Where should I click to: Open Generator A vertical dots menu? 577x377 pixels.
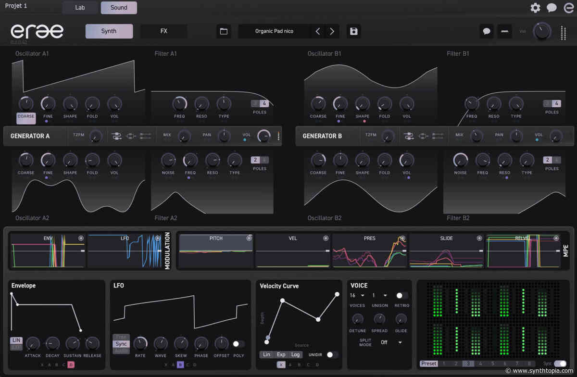pyautogui.click(x=278, y=136)
